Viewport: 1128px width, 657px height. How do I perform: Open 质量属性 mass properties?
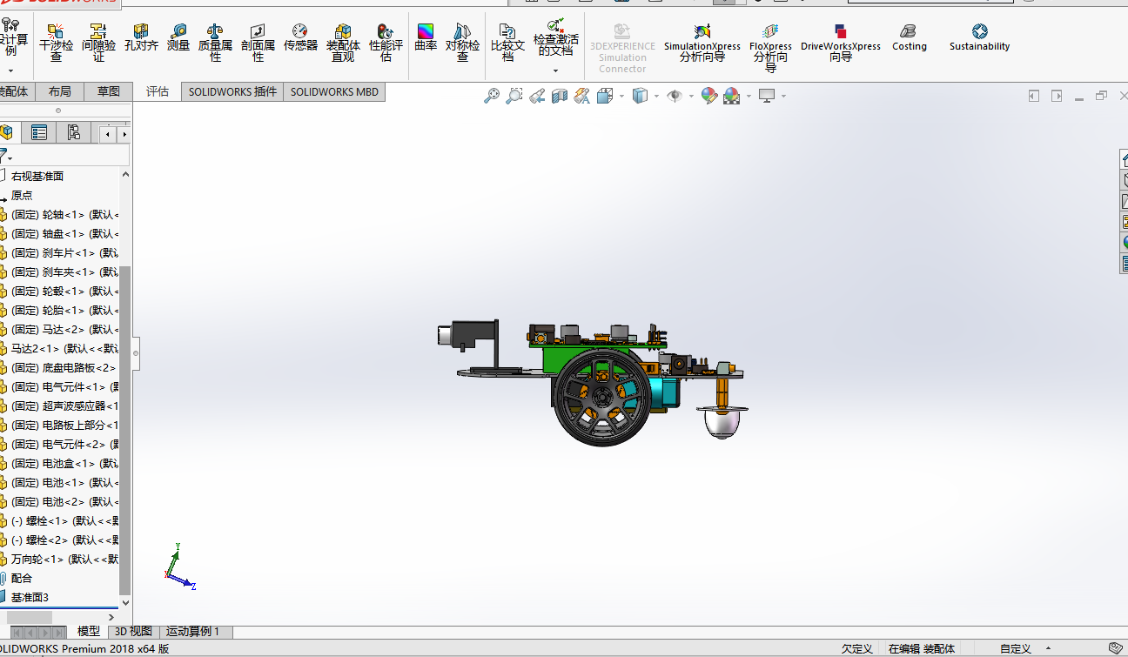pyautogui.click(x=215, y=44)
